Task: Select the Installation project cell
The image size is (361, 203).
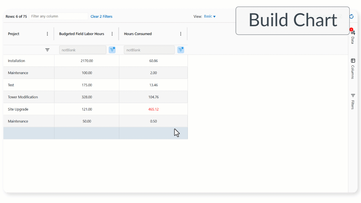Action: point(29,61)
